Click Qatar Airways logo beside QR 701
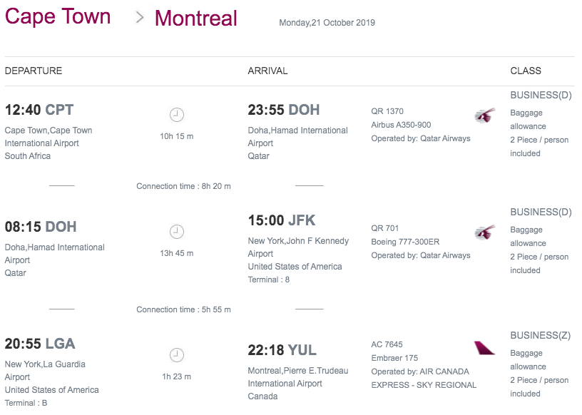This screenshot has height=415, width=582. [485, 232]
